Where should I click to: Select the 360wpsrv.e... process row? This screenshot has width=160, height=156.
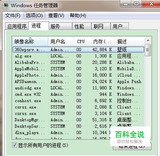coord(78,49)
